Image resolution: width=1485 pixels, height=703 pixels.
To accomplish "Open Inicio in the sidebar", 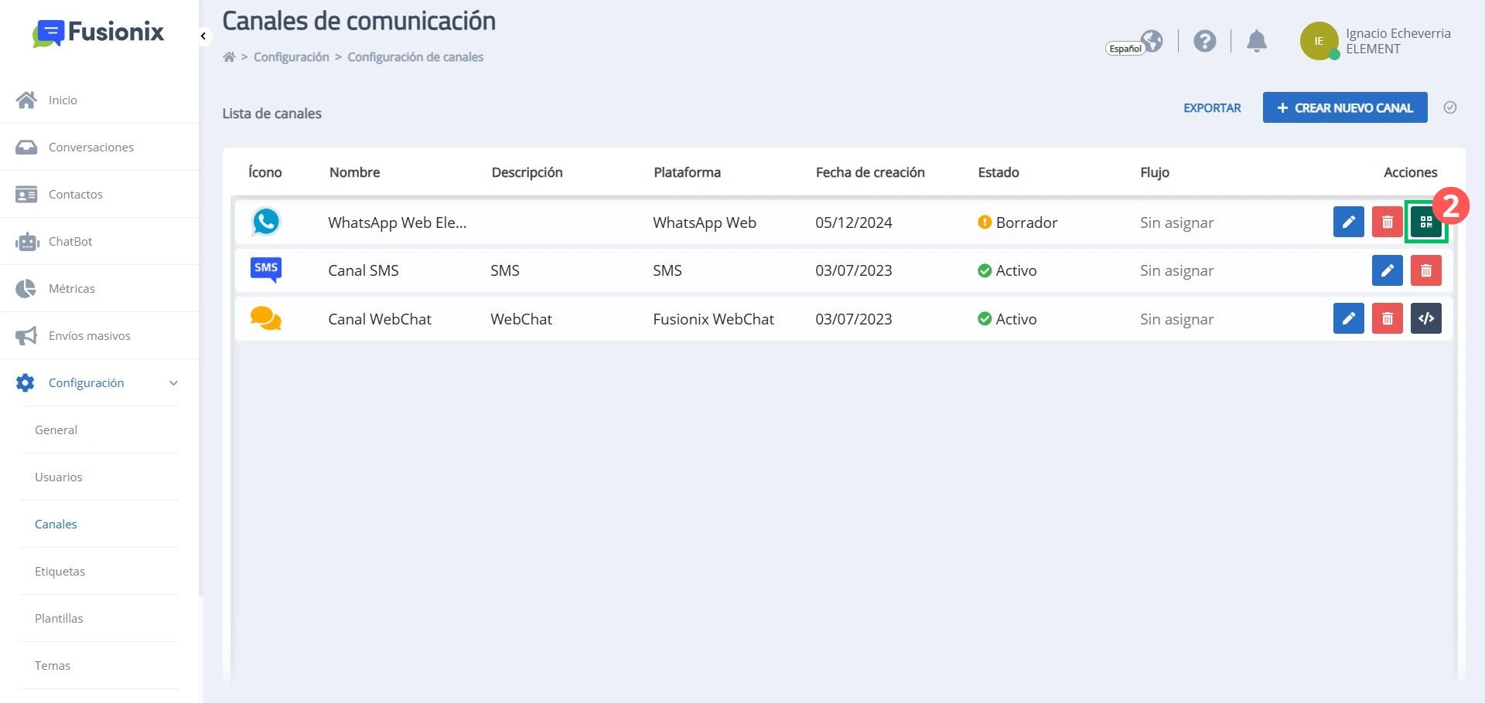I will click(99, 100).
